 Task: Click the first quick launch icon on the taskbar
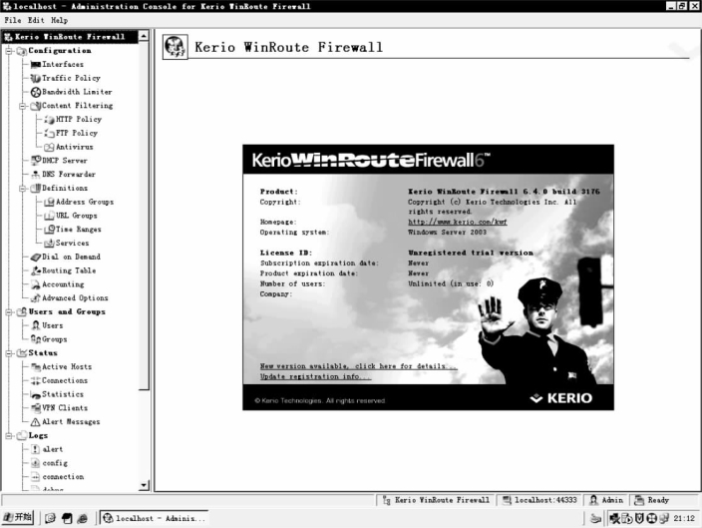50,519
